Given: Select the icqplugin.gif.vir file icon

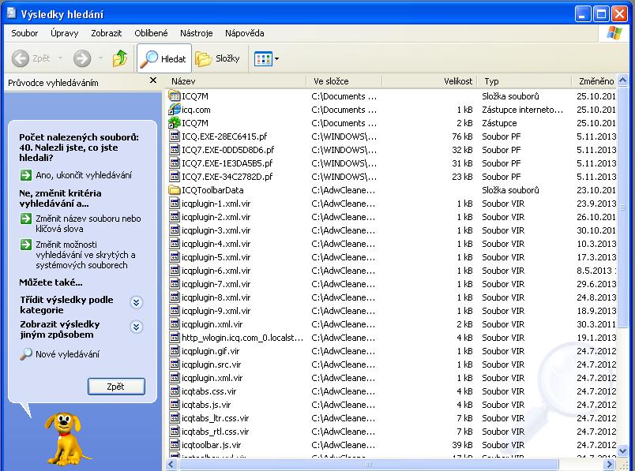Looking at the screenshot, I should [x=174, y=351].
